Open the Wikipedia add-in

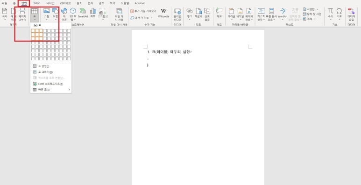(x=163, y=13)
